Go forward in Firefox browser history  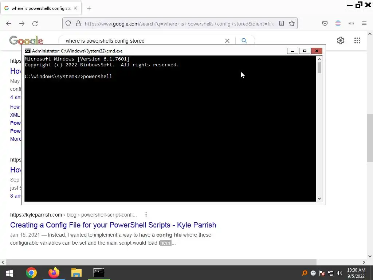[x=22, y=24]
